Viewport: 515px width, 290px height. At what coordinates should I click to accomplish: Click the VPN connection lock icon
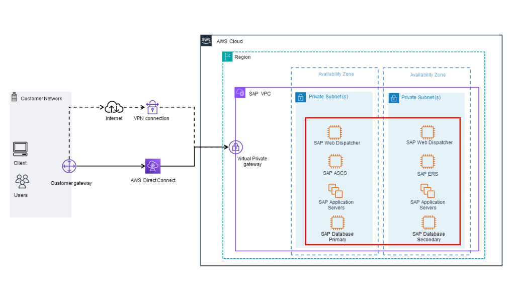coord(151,107)
